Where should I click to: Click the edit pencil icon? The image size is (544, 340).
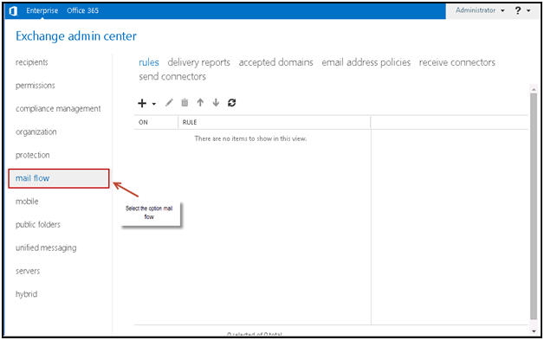pyautogui.click(x=169, y=103)
